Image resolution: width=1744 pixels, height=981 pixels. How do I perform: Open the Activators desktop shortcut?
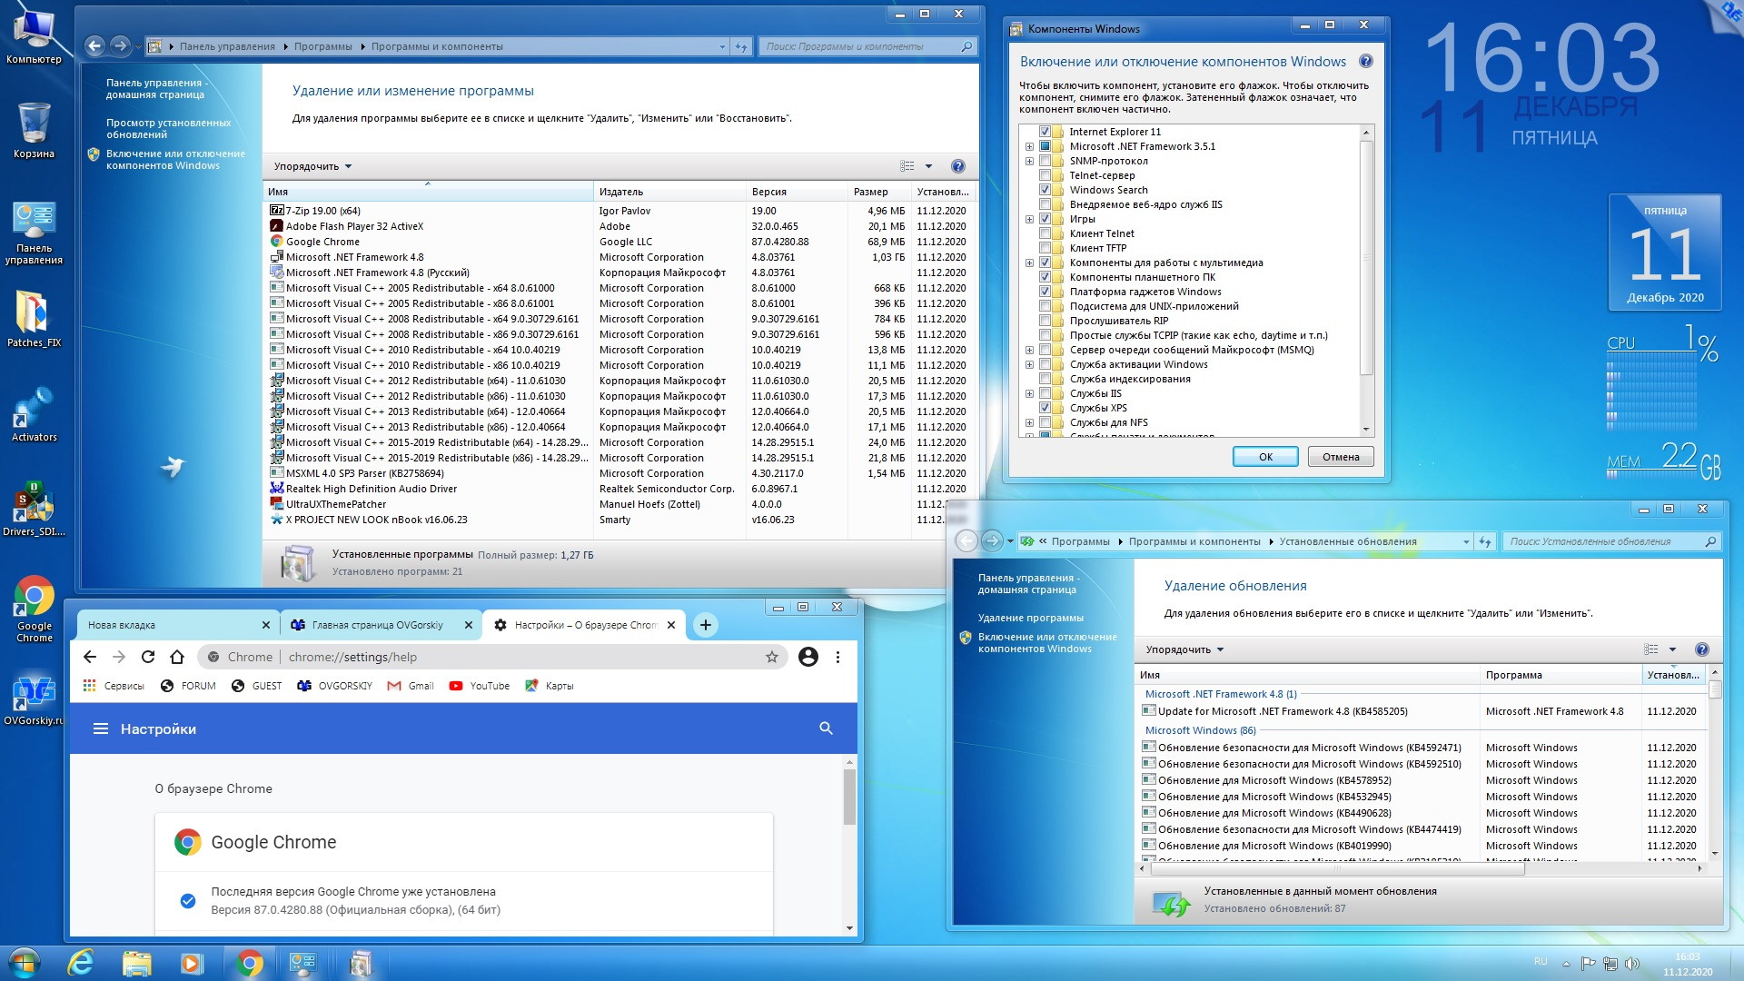pyautogui.click(x=34, y=414)
